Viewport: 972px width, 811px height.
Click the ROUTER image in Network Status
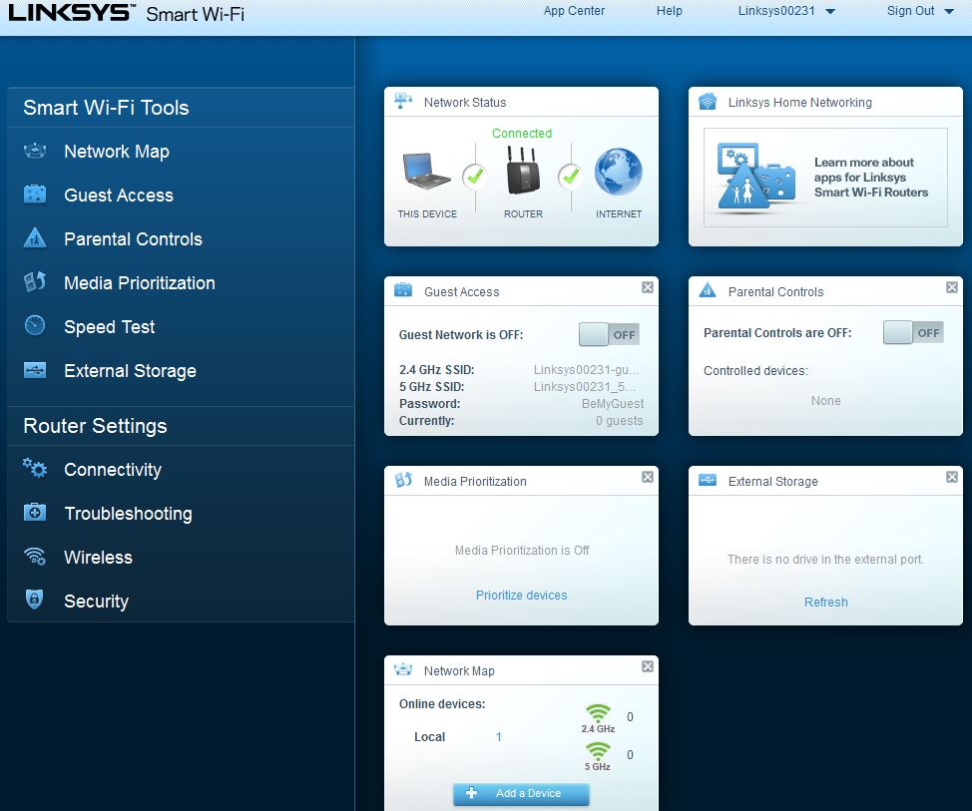tap(523, 171)
